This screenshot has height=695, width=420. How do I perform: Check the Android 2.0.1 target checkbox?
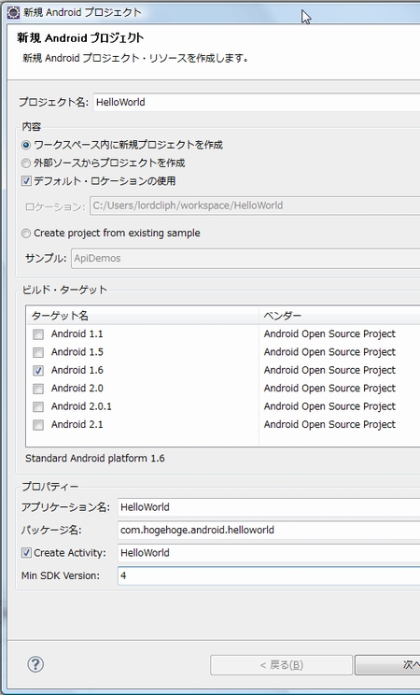38,406
